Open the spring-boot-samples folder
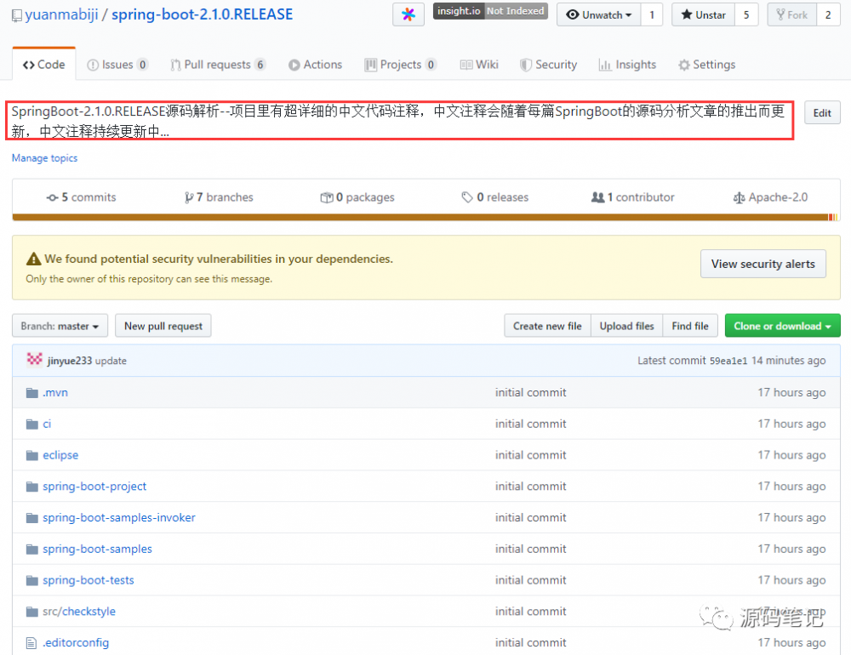 tap(97, 549)
